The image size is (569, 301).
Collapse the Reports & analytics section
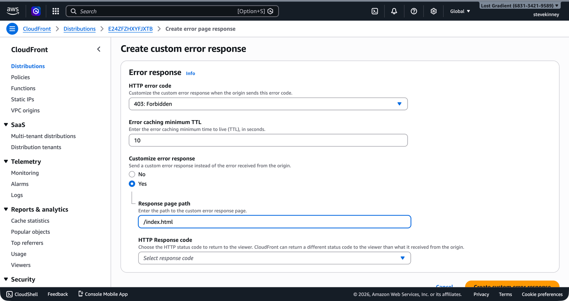point(6,210)
